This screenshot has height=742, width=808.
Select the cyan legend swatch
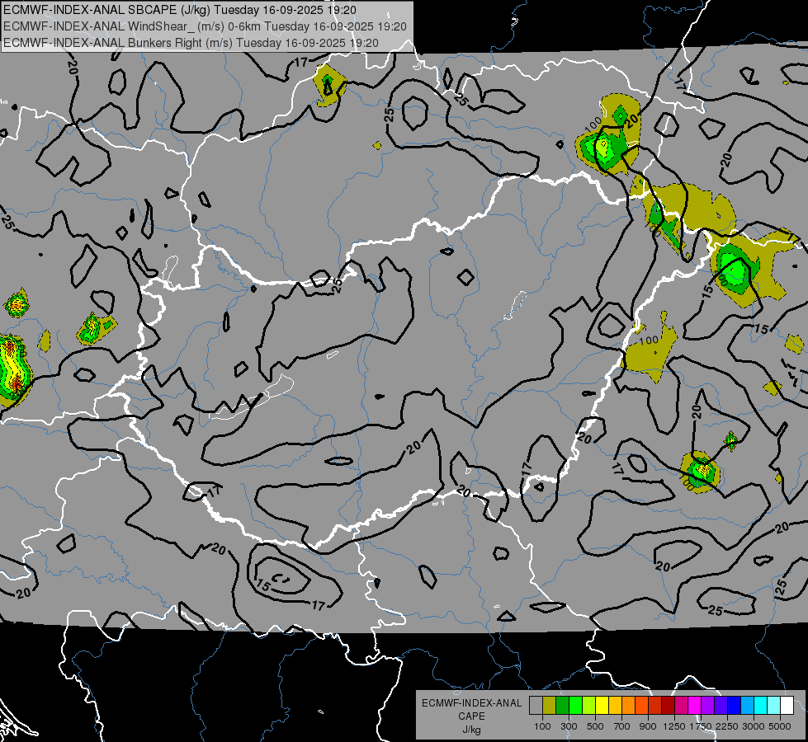click(761, 706)
